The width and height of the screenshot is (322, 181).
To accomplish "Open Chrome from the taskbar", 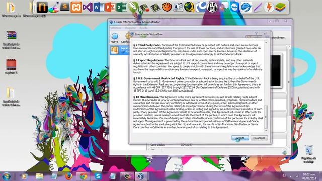I will click(x=83, y=176).
